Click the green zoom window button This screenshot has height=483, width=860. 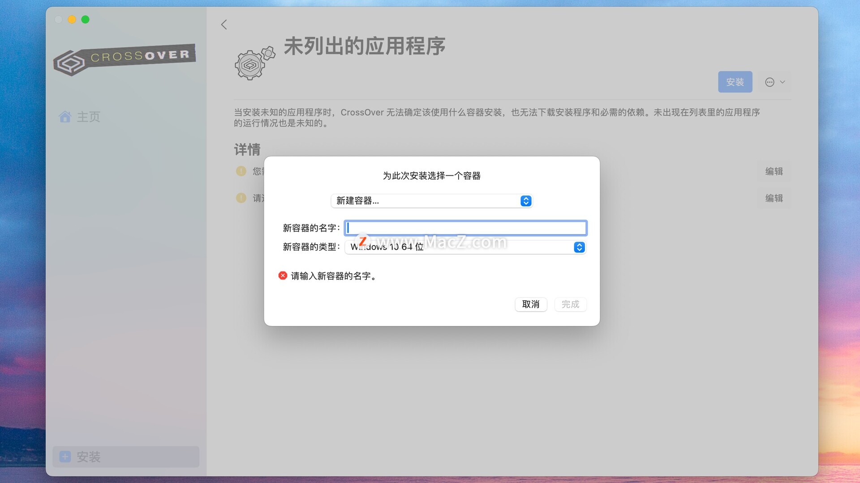[86, 19]
